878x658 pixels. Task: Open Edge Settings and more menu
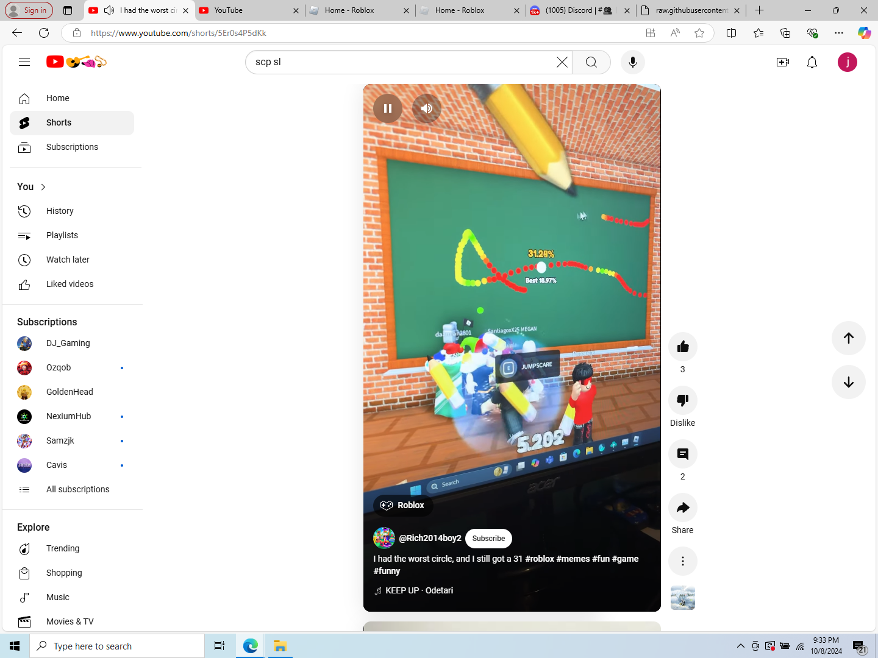tap(839, 33)
